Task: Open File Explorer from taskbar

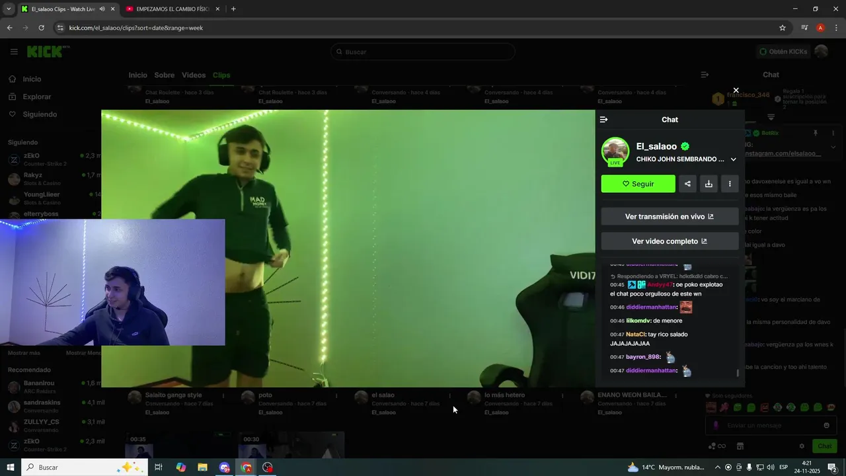Action: pos(203,467)
